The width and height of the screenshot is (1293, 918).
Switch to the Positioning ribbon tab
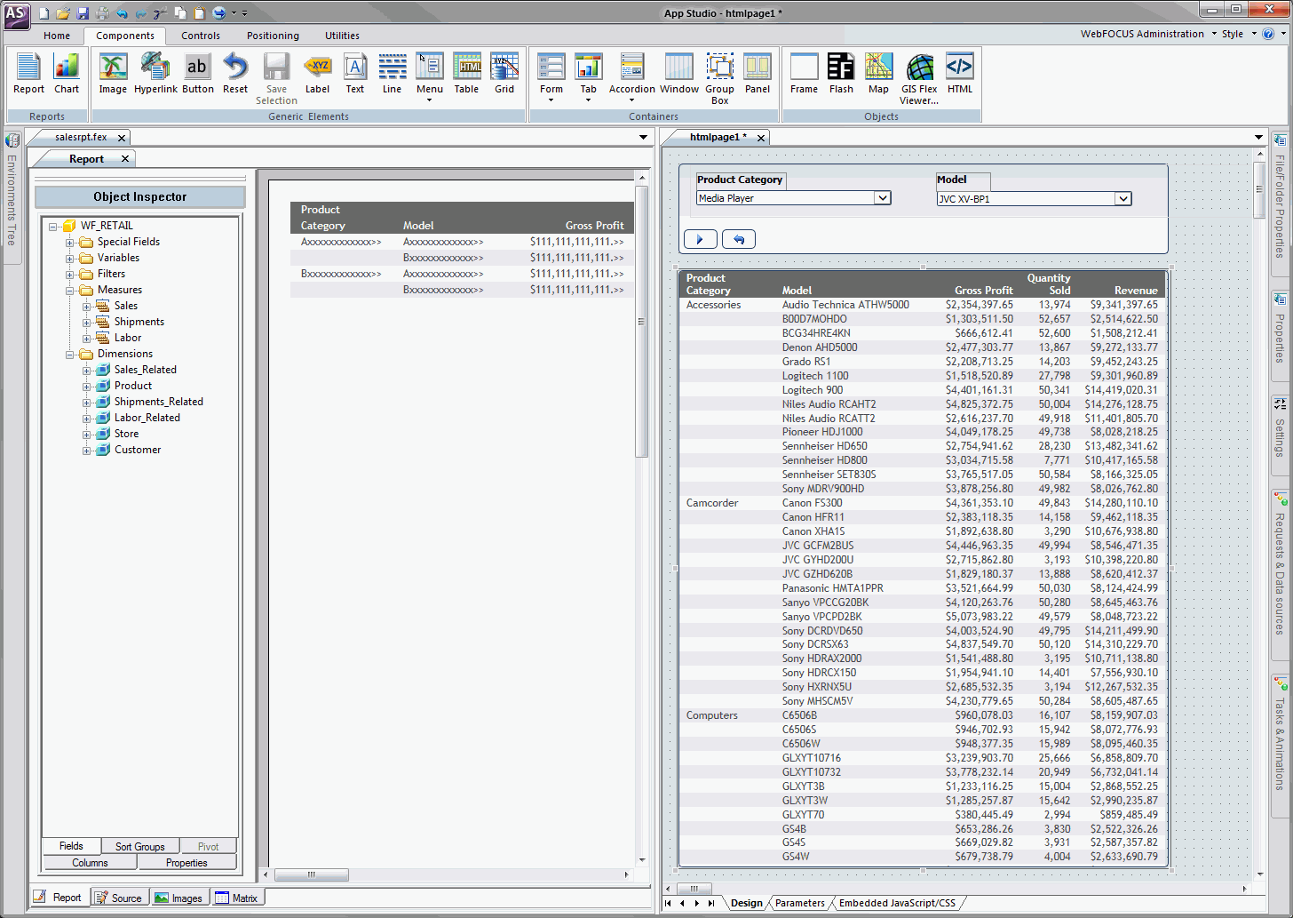(273, 36)
